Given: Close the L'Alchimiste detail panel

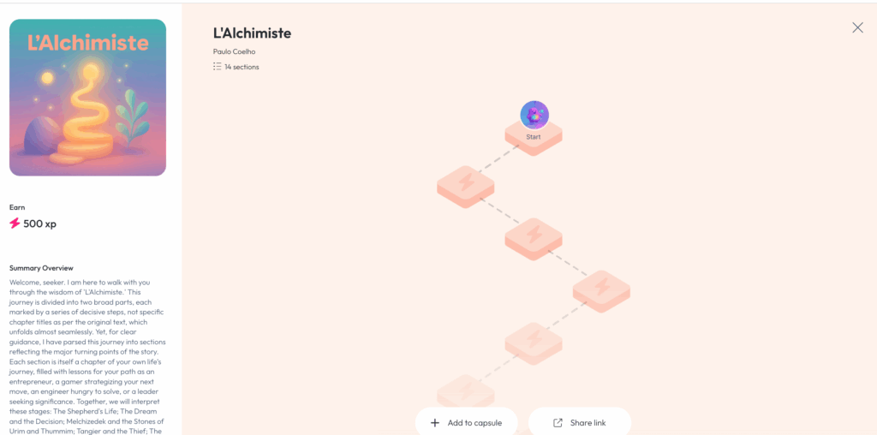Looking at the screenshot, I should tap(857, 27).
